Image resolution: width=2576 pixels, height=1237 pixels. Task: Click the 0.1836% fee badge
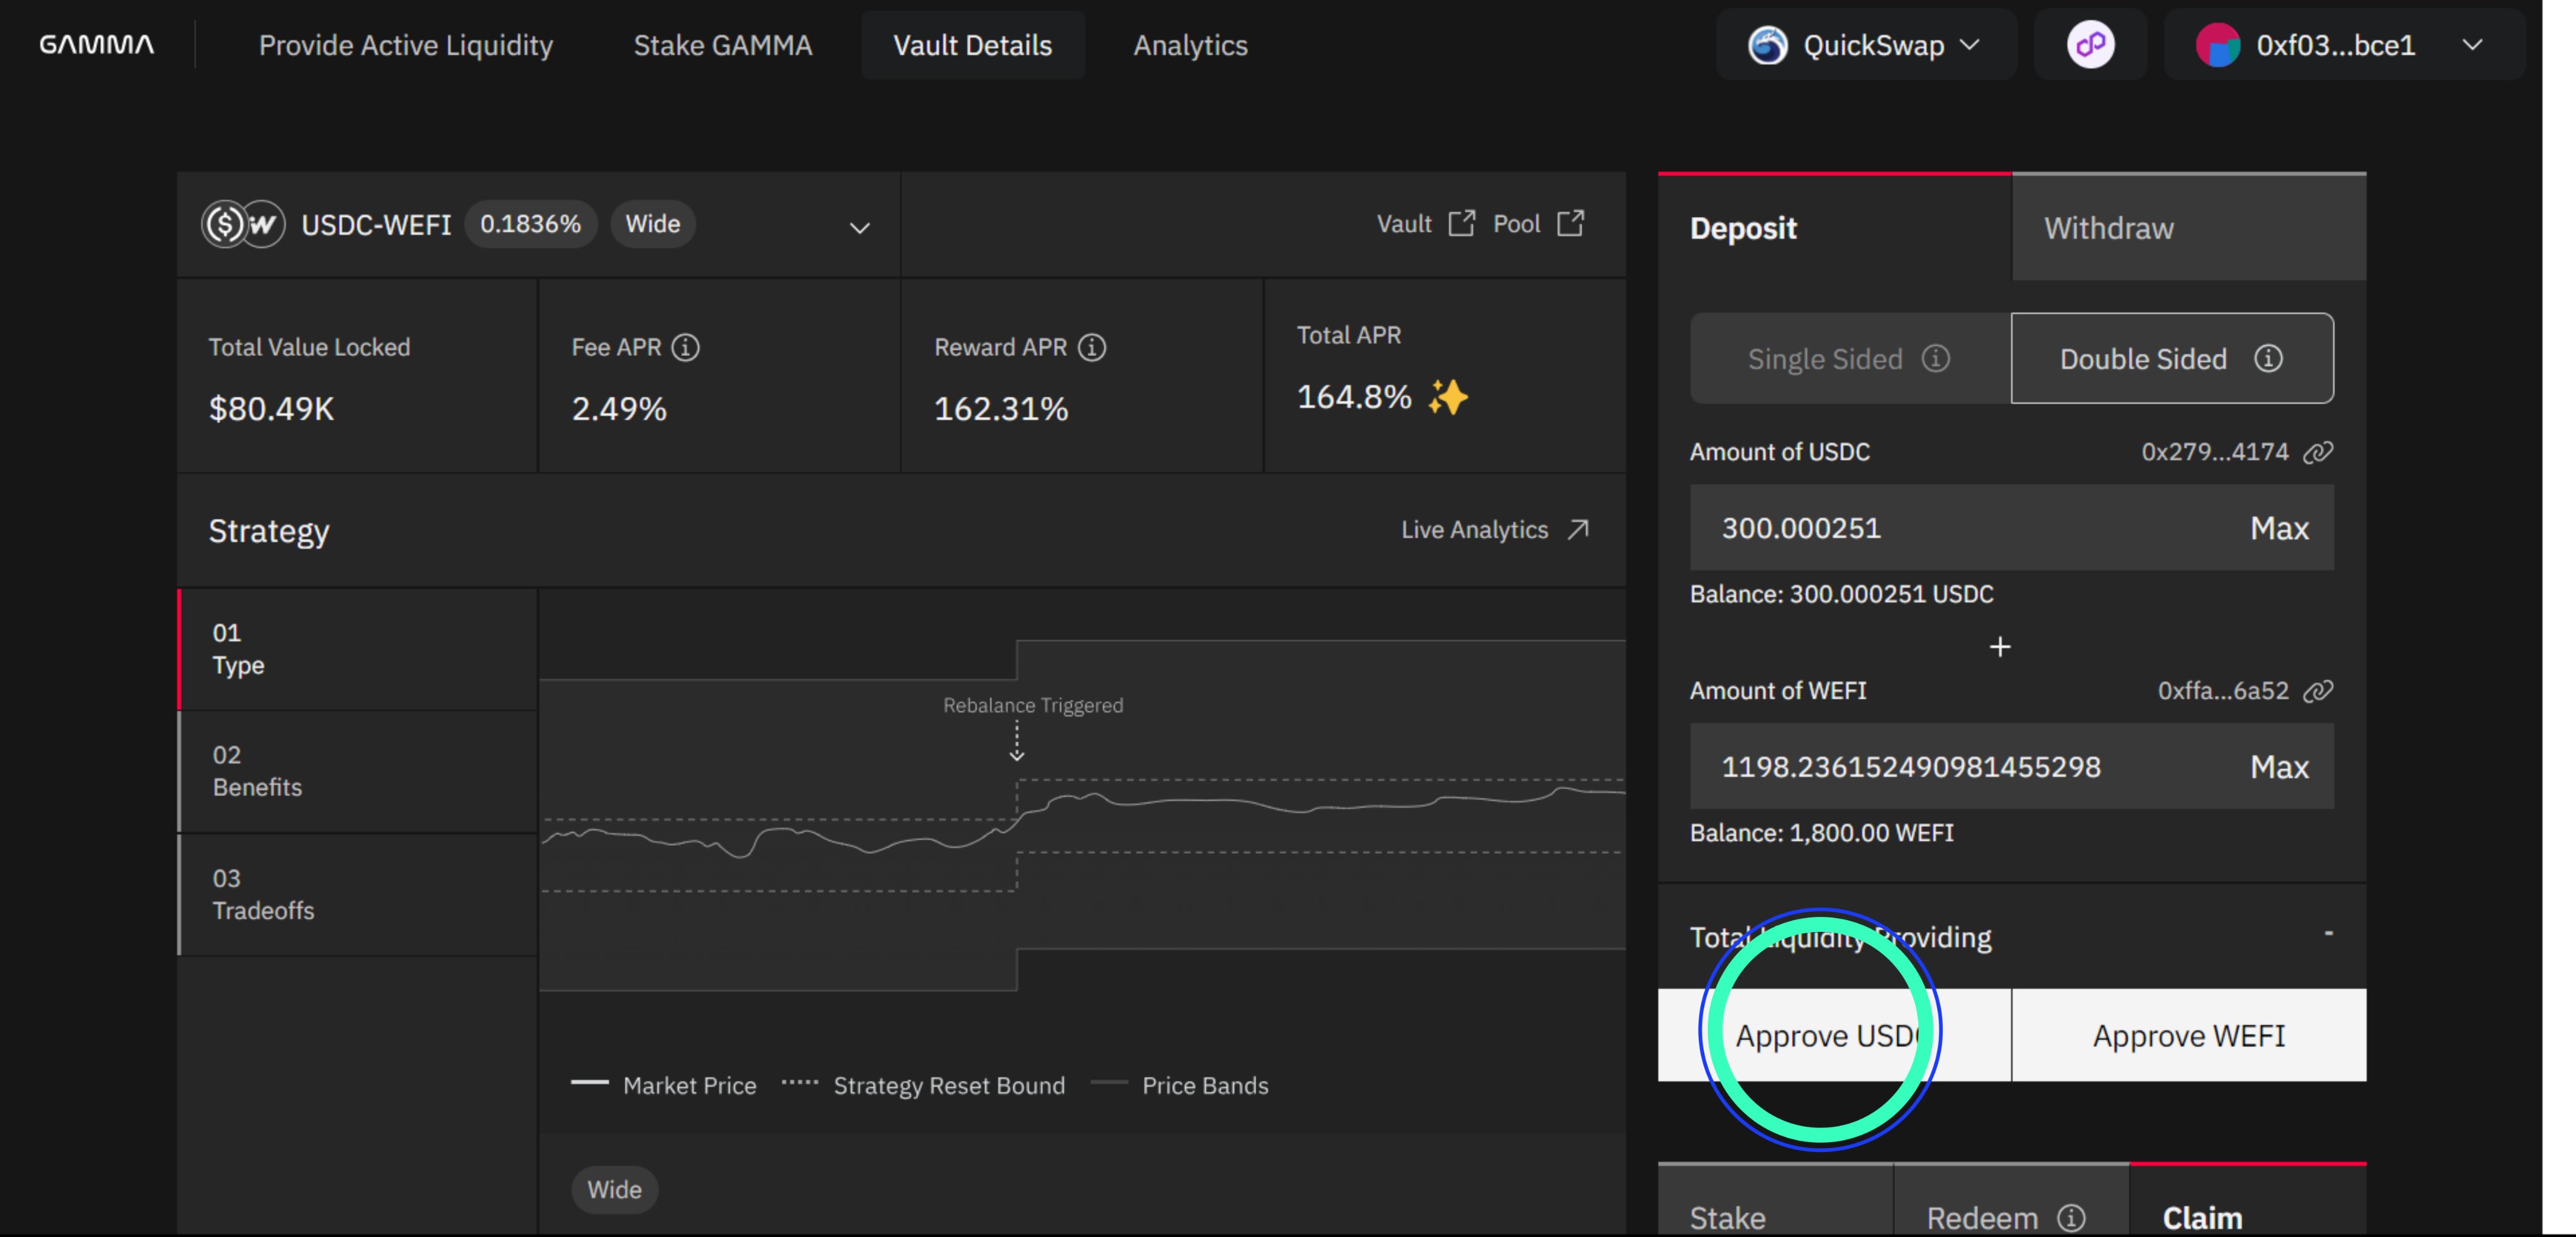[530, 224]
